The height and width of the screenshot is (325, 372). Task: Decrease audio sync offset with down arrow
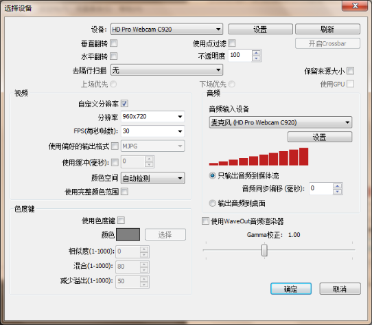pyautogui.click(x=338, y=192)
